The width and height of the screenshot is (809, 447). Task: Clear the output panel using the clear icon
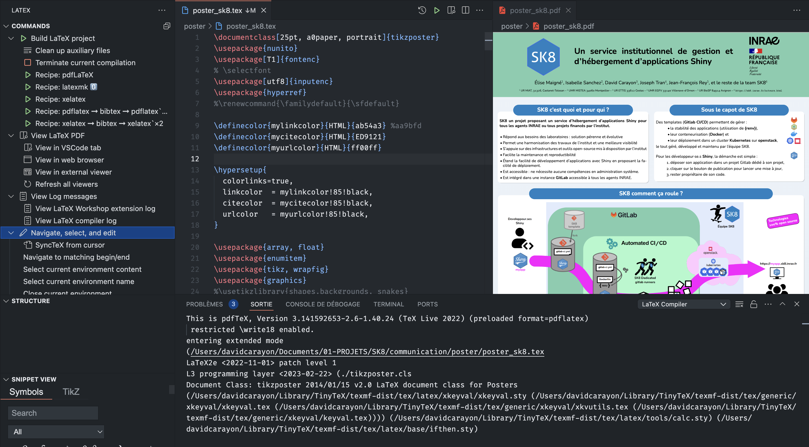[739, 304]
